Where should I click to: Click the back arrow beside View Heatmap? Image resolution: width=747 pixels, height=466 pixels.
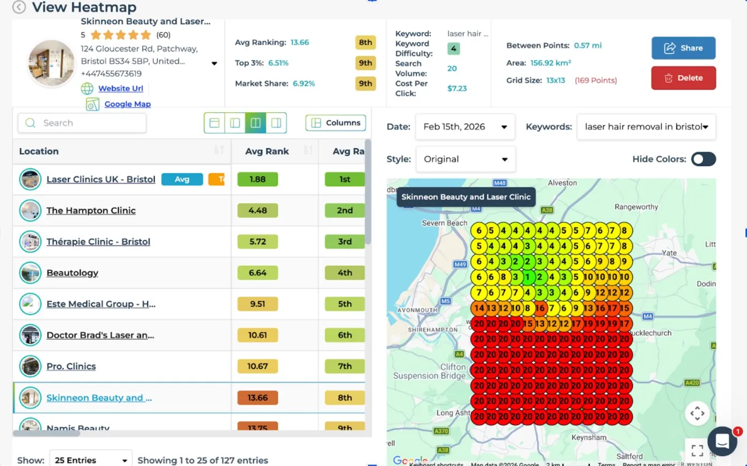19,7
